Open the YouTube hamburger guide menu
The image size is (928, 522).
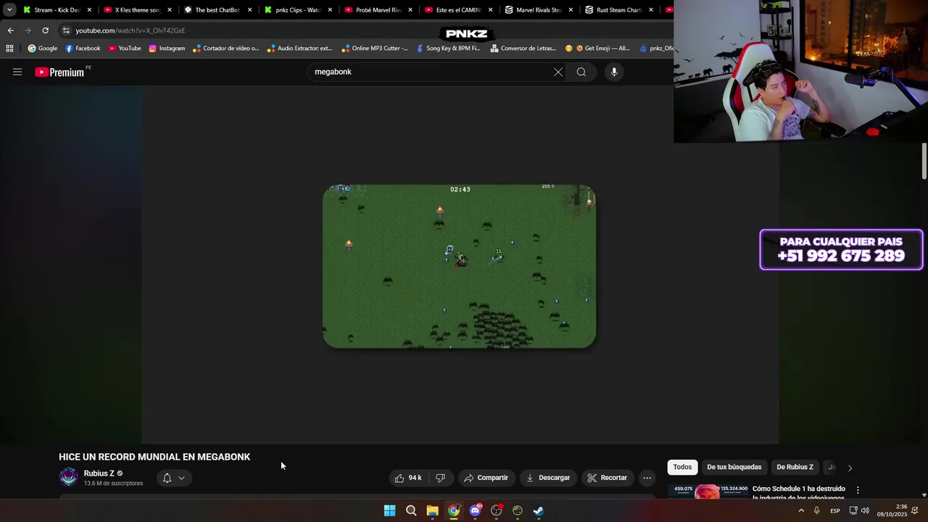coord(17,72)
